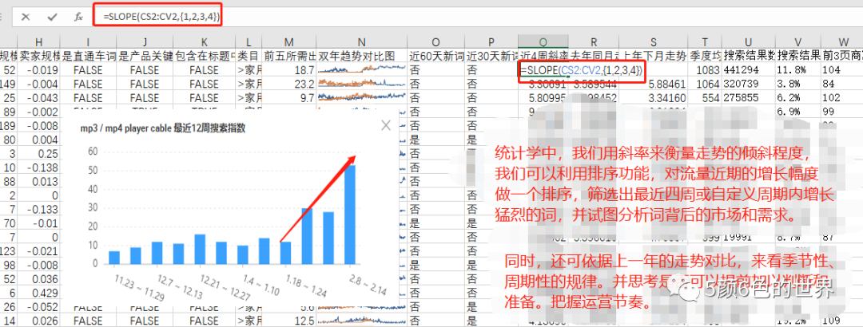
Task: Select the cell with value 12.5
Action: coord(289,321)
